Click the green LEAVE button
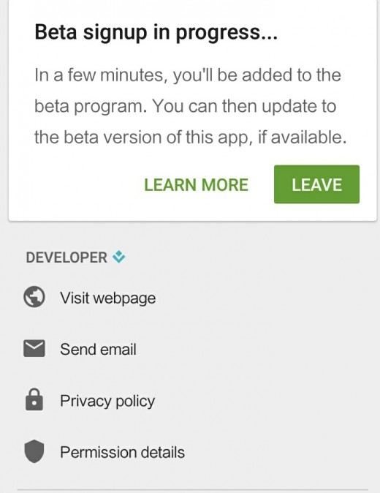The image size is (380, 493). [x=316, y=184]
